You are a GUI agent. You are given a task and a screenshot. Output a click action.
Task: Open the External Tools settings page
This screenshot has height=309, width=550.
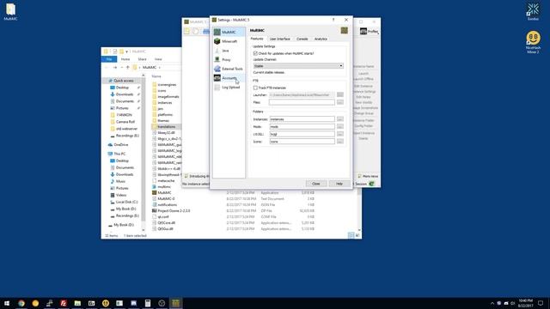click(229, 69)
